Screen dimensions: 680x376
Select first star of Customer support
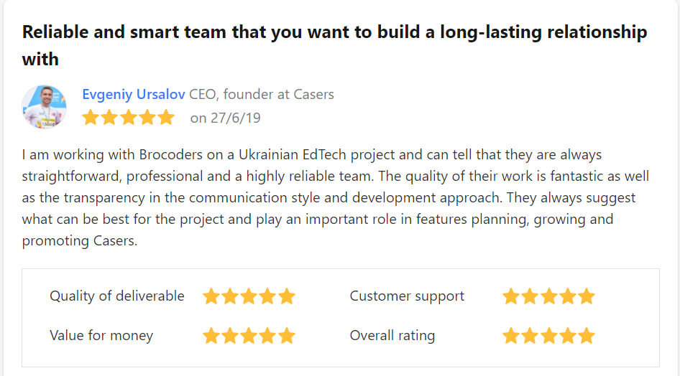pos(511,296)
